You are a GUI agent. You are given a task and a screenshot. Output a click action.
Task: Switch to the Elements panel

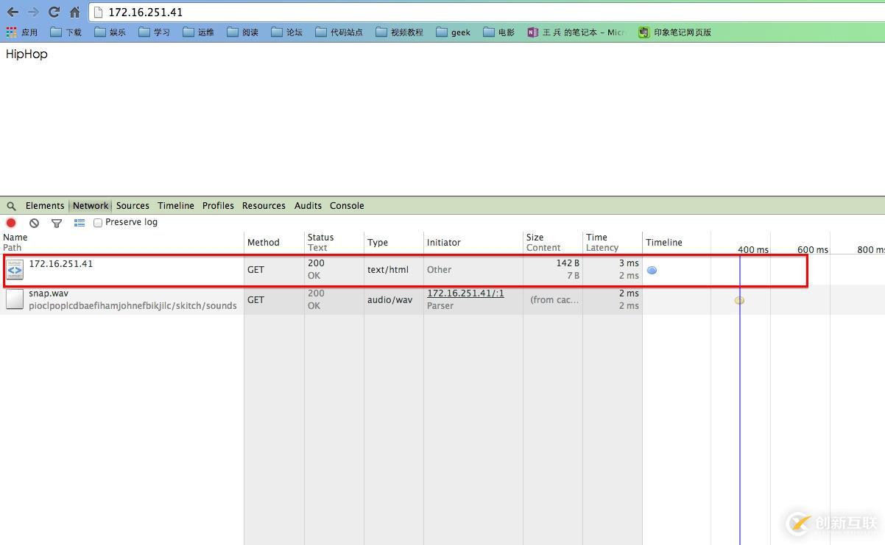45,206
